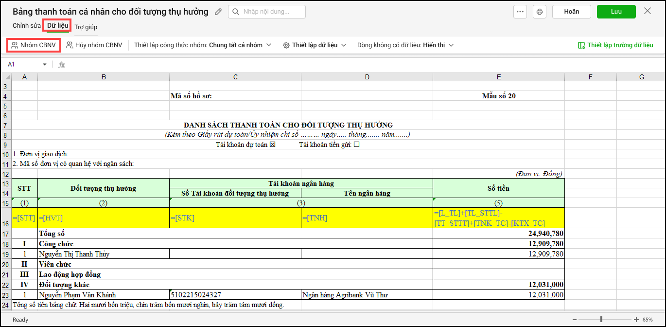This screenshot has height=327, width=666.
Task: Click the green Lưu save button
Action: click(616, 12)
